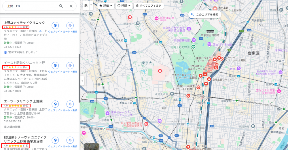The height and width of the screenshot is (150, 288).
Task: Open website for エーツークリニック 上野院
Action: pos(55,104)
